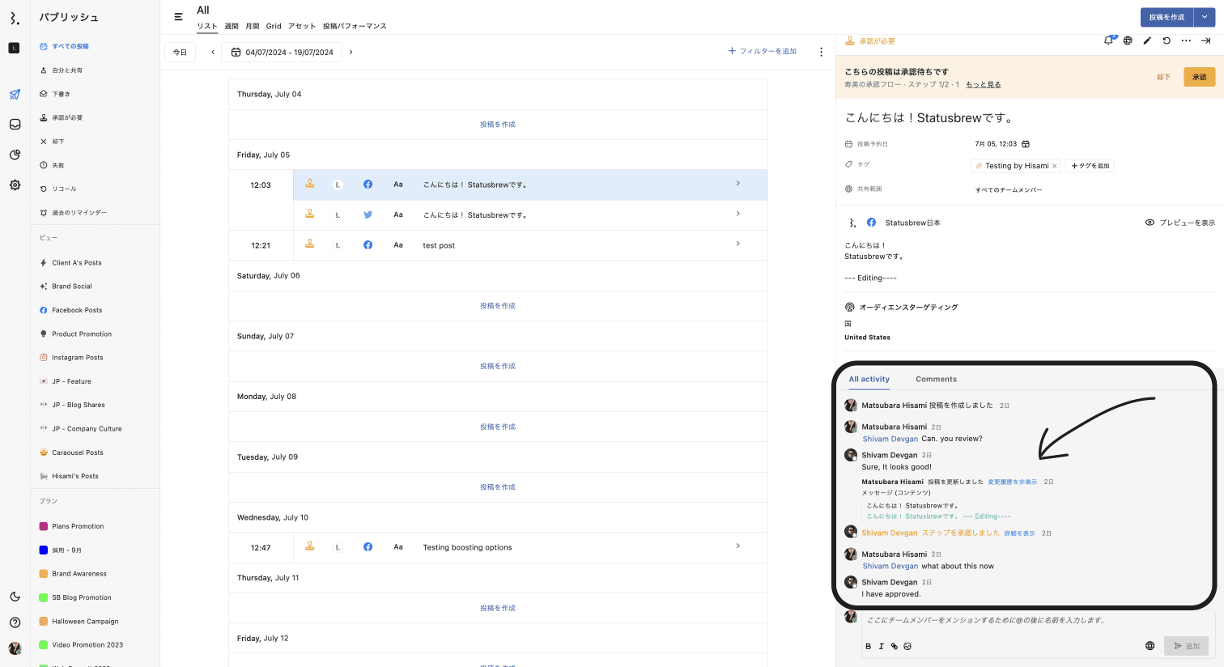1224x667 pixels.
Task: Collapse the post detail panel with arrow icon
Action: click(x=1205, y=40)
